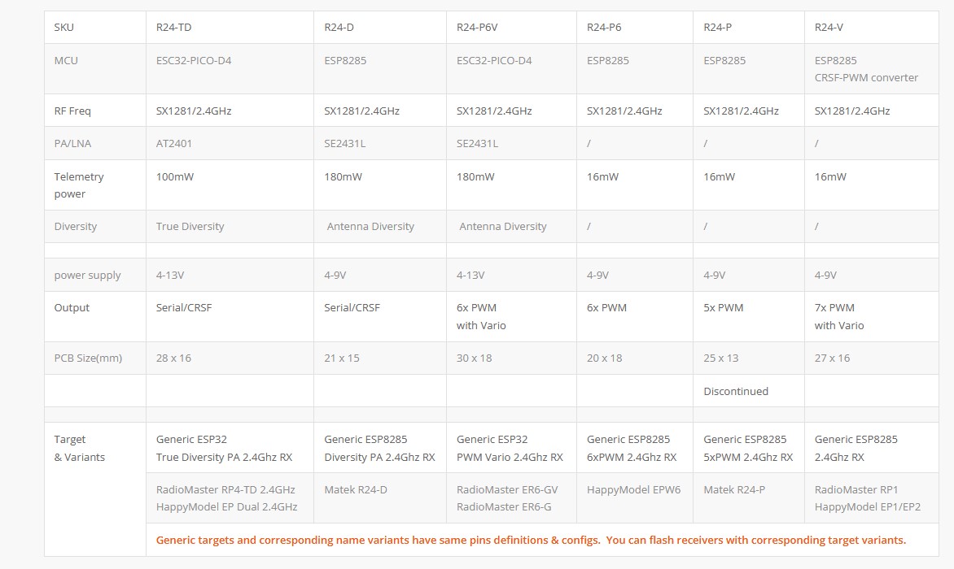Click the PA/LNA row label
The width and height of the screenshot is (954, 569).
[72, 144]
